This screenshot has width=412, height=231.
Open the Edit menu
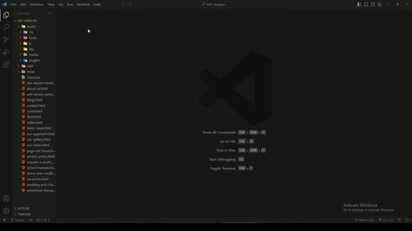point(23,4)
